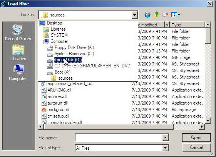Click Bitmap image type cell
This screenshot has width=216, height=157.
coord(184,110)
